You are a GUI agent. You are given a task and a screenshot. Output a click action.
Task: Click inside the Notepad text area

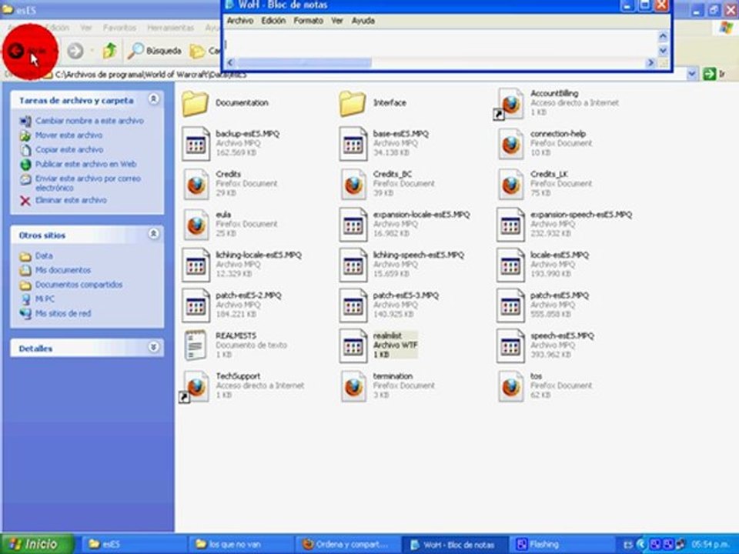(440, 44)
